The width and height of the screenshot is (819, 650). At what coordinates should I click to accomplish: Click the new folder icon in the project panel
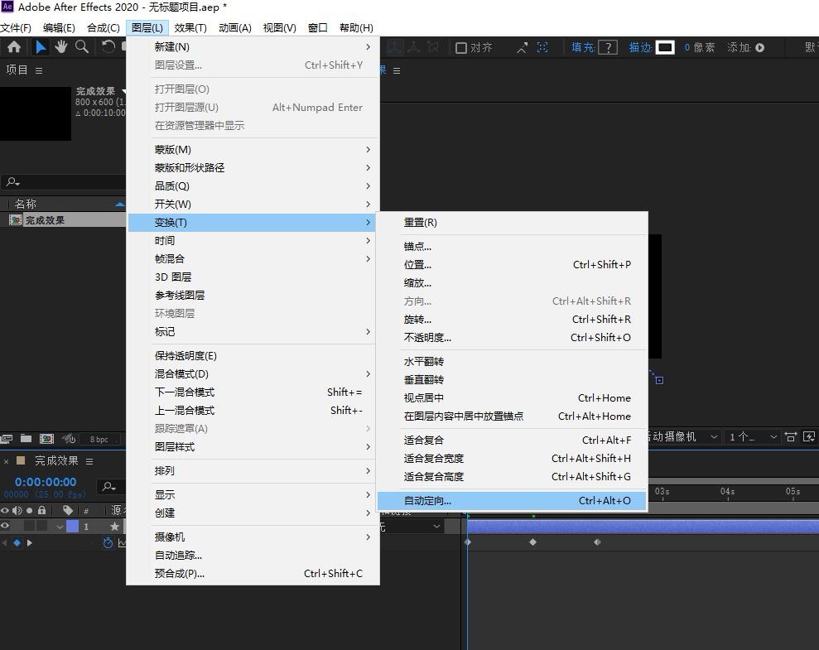26,439
